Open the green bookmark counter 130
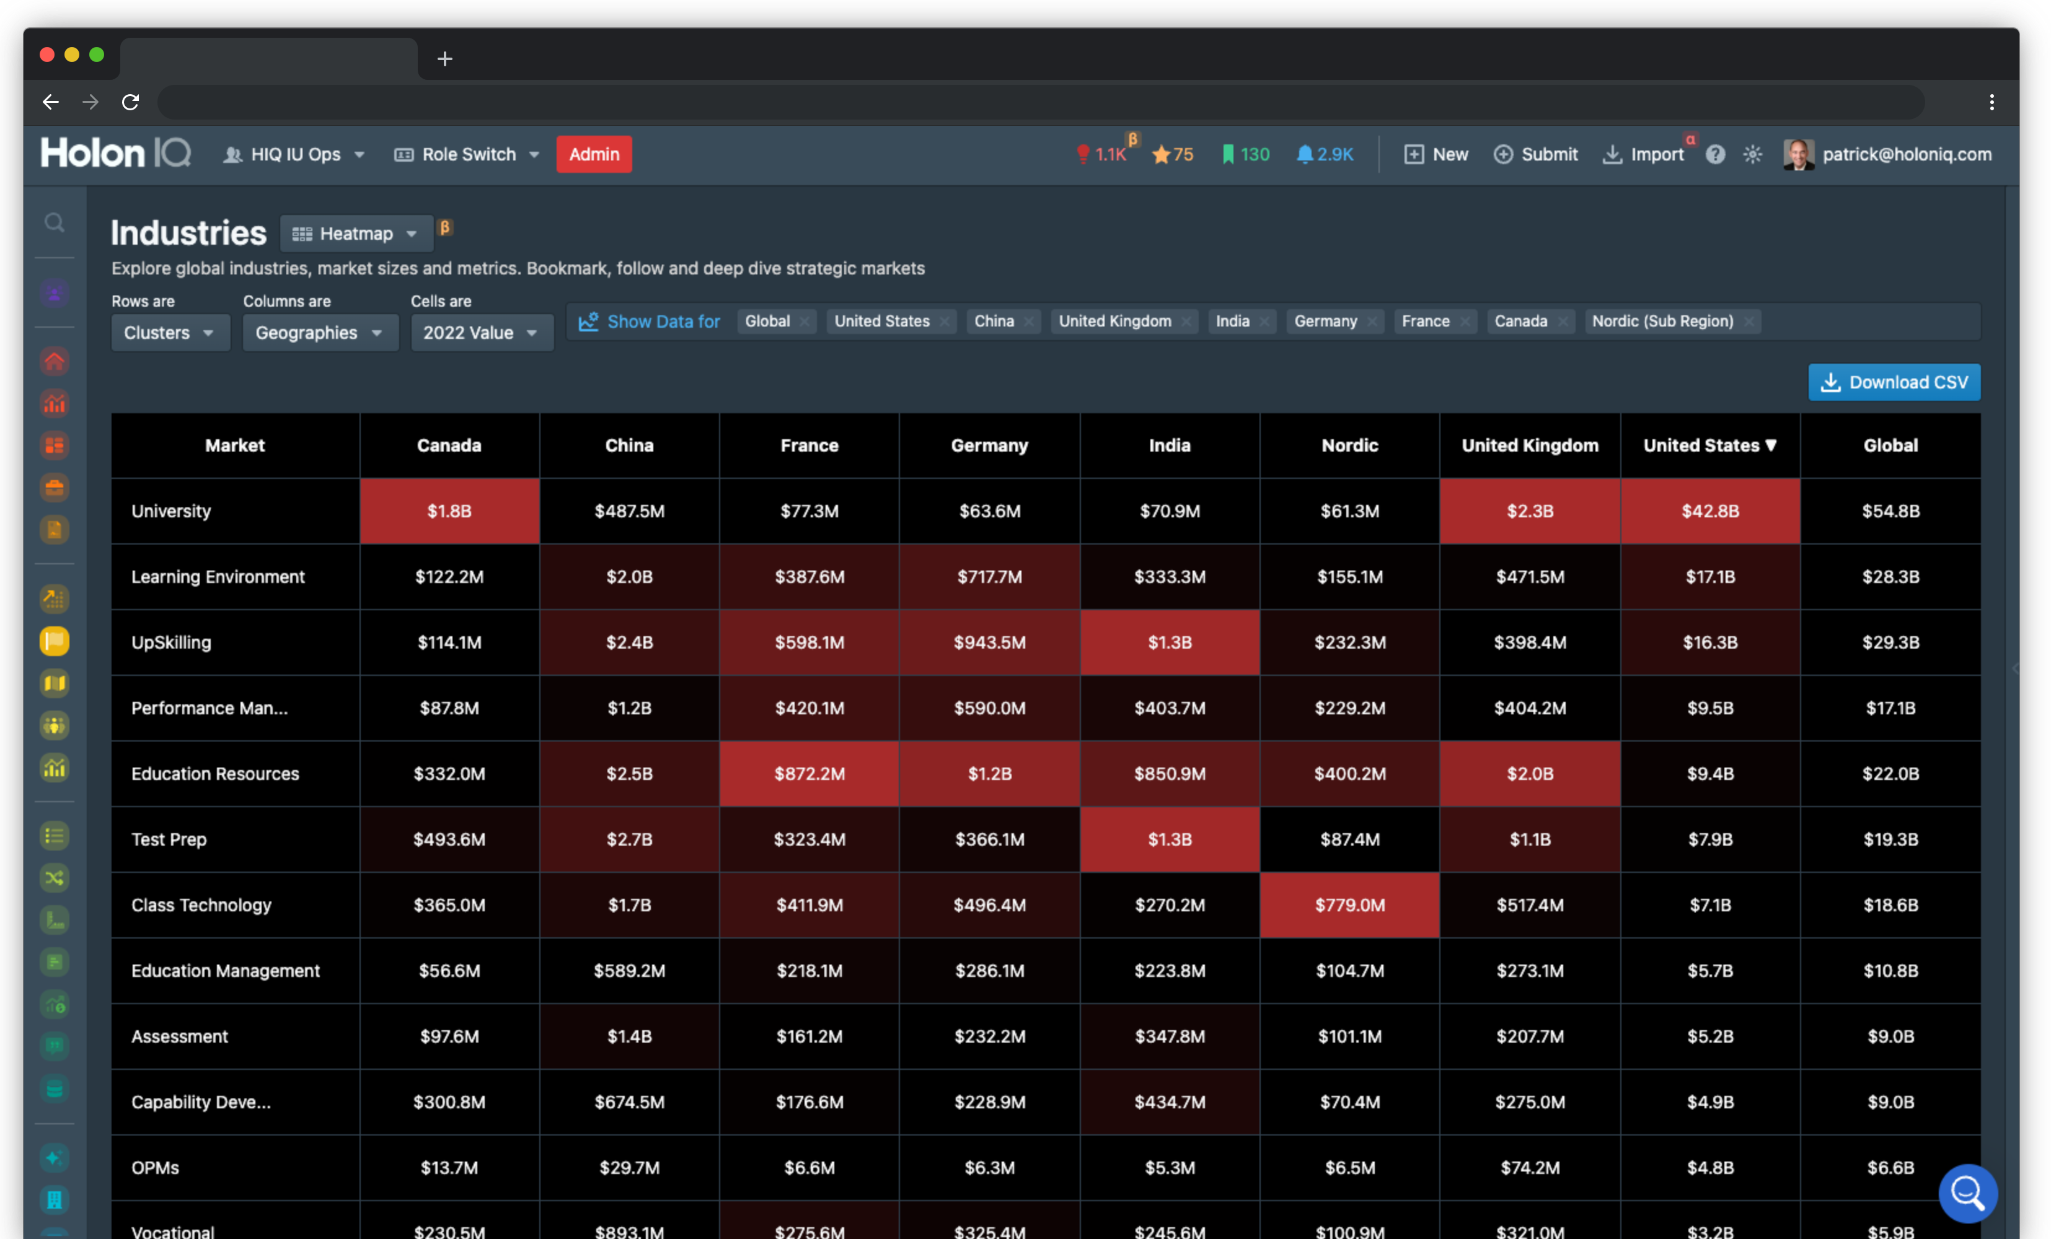Image resolution: width=2051 pixels, height=1239 pixels. [1245, 155]
